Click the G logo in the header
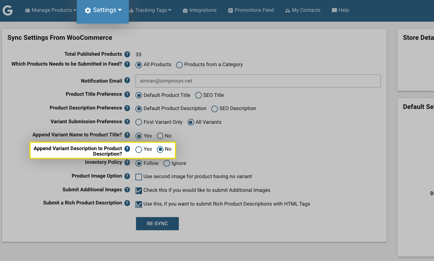The height and width of the screenshot is (261, 434). point(8,10)
